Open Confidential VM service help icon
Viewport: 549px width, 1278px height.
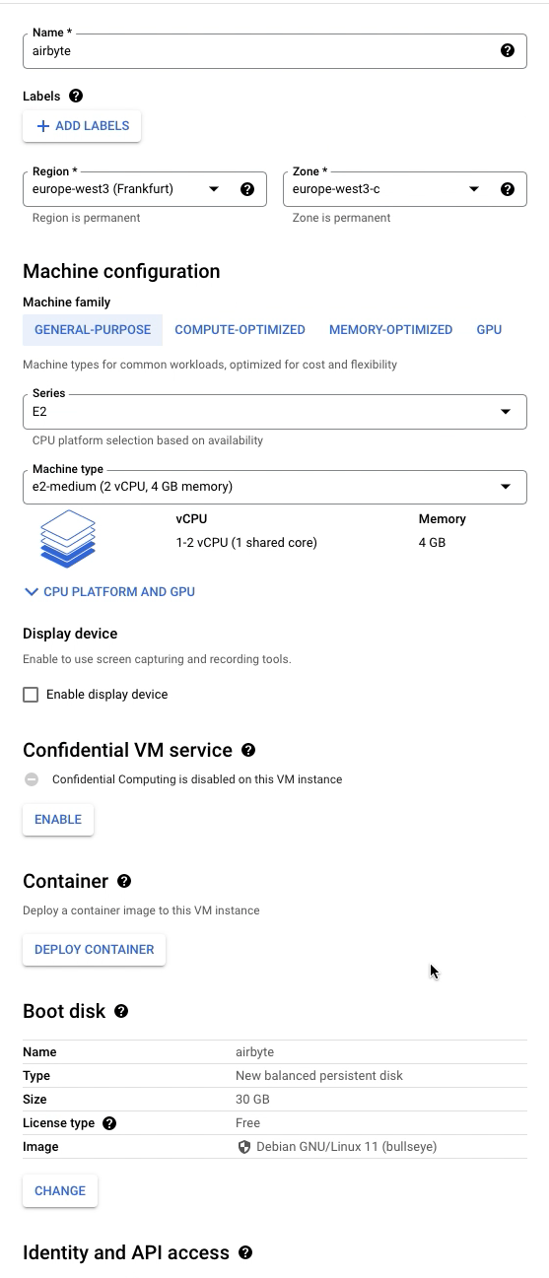(248, 750)
